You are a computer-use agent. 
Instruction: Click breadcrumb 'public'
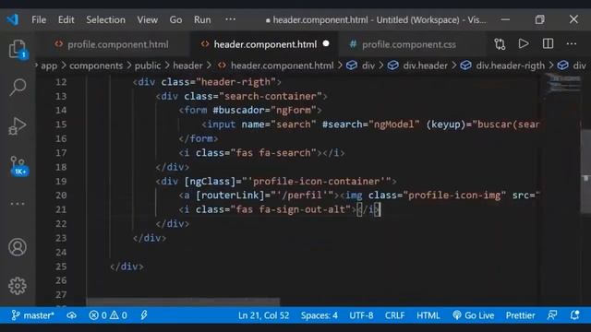click(x=148, y=65)
